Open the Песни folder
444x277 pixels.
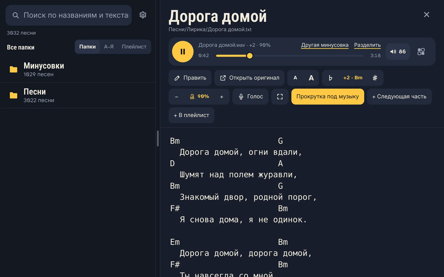78,96
